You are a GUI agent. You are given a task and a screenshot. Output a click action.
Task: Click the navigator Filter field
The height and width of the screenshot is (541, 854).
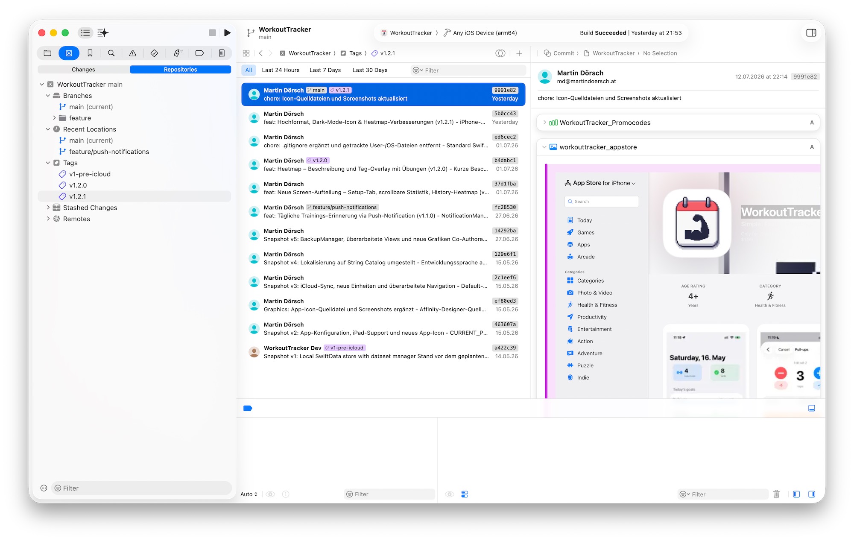(141, 488)
